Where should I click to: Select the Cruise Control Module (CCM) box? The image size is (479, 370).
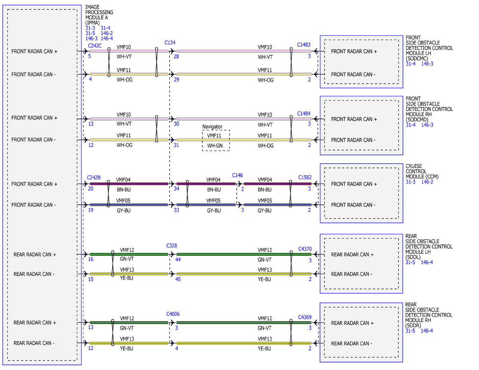361,193
